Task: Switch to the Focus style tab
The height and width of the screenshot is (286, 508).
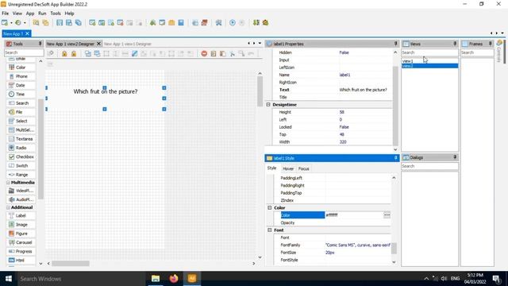Action: click(303, 168)
